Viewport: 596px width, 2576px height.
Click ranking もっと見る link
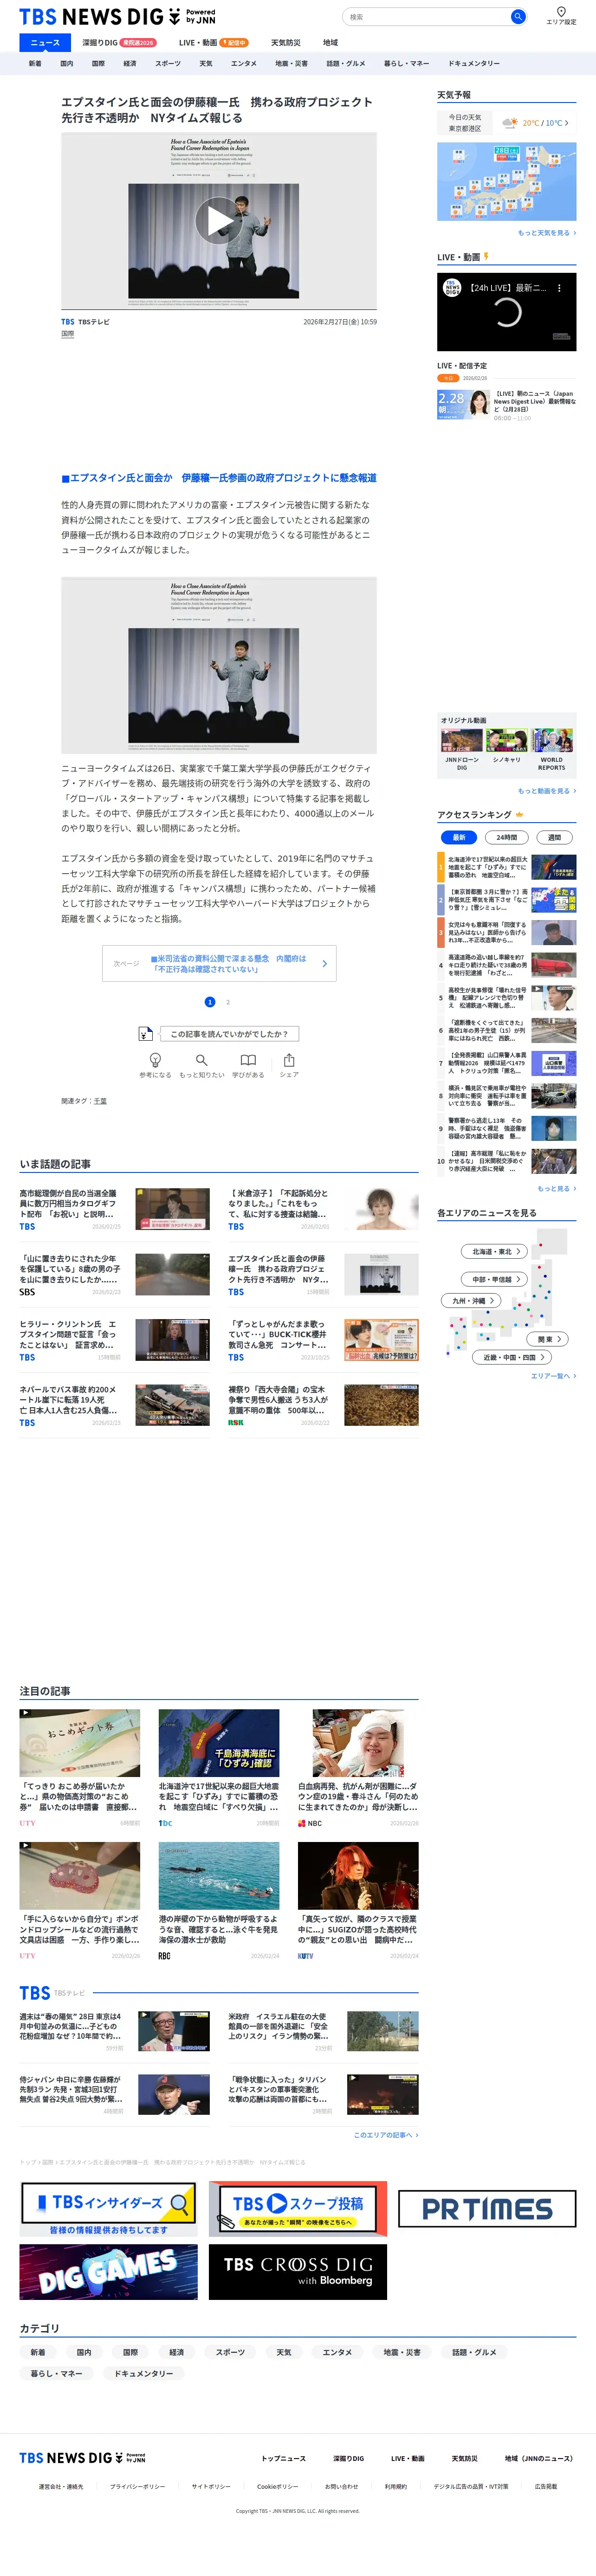tap(556, 1189)
